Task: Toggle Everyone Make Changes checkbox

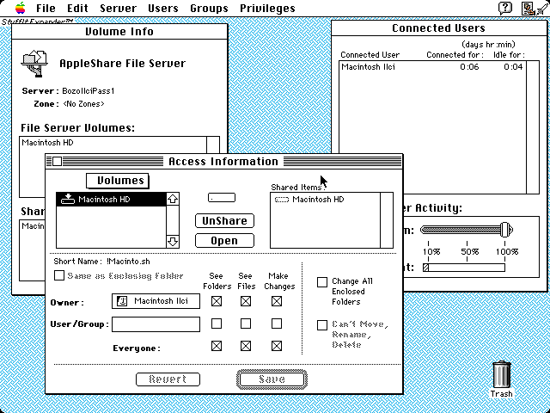Action: coord(277,346)
